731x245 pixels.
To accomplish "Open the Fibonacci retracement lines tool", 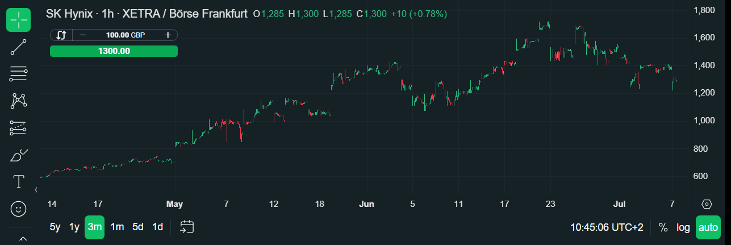I will tap(18, 73).
